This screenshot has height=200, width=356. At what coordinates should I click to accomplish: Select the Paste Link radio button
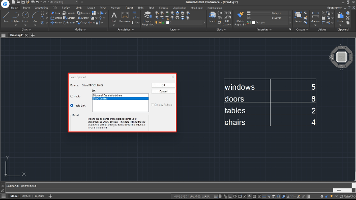pyautogui.click(x=72, y=106)
